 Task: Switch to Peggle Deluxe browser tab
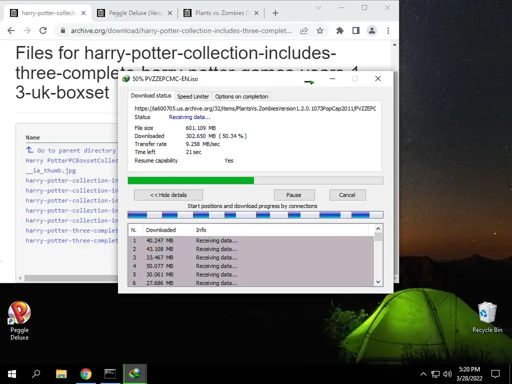(135, 13)
